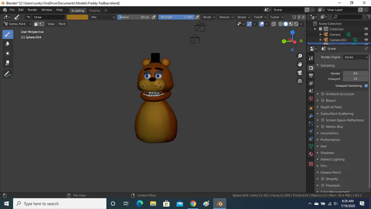
Task: Switch to the Sculpting workspace tab
Action: pos(77,10)
